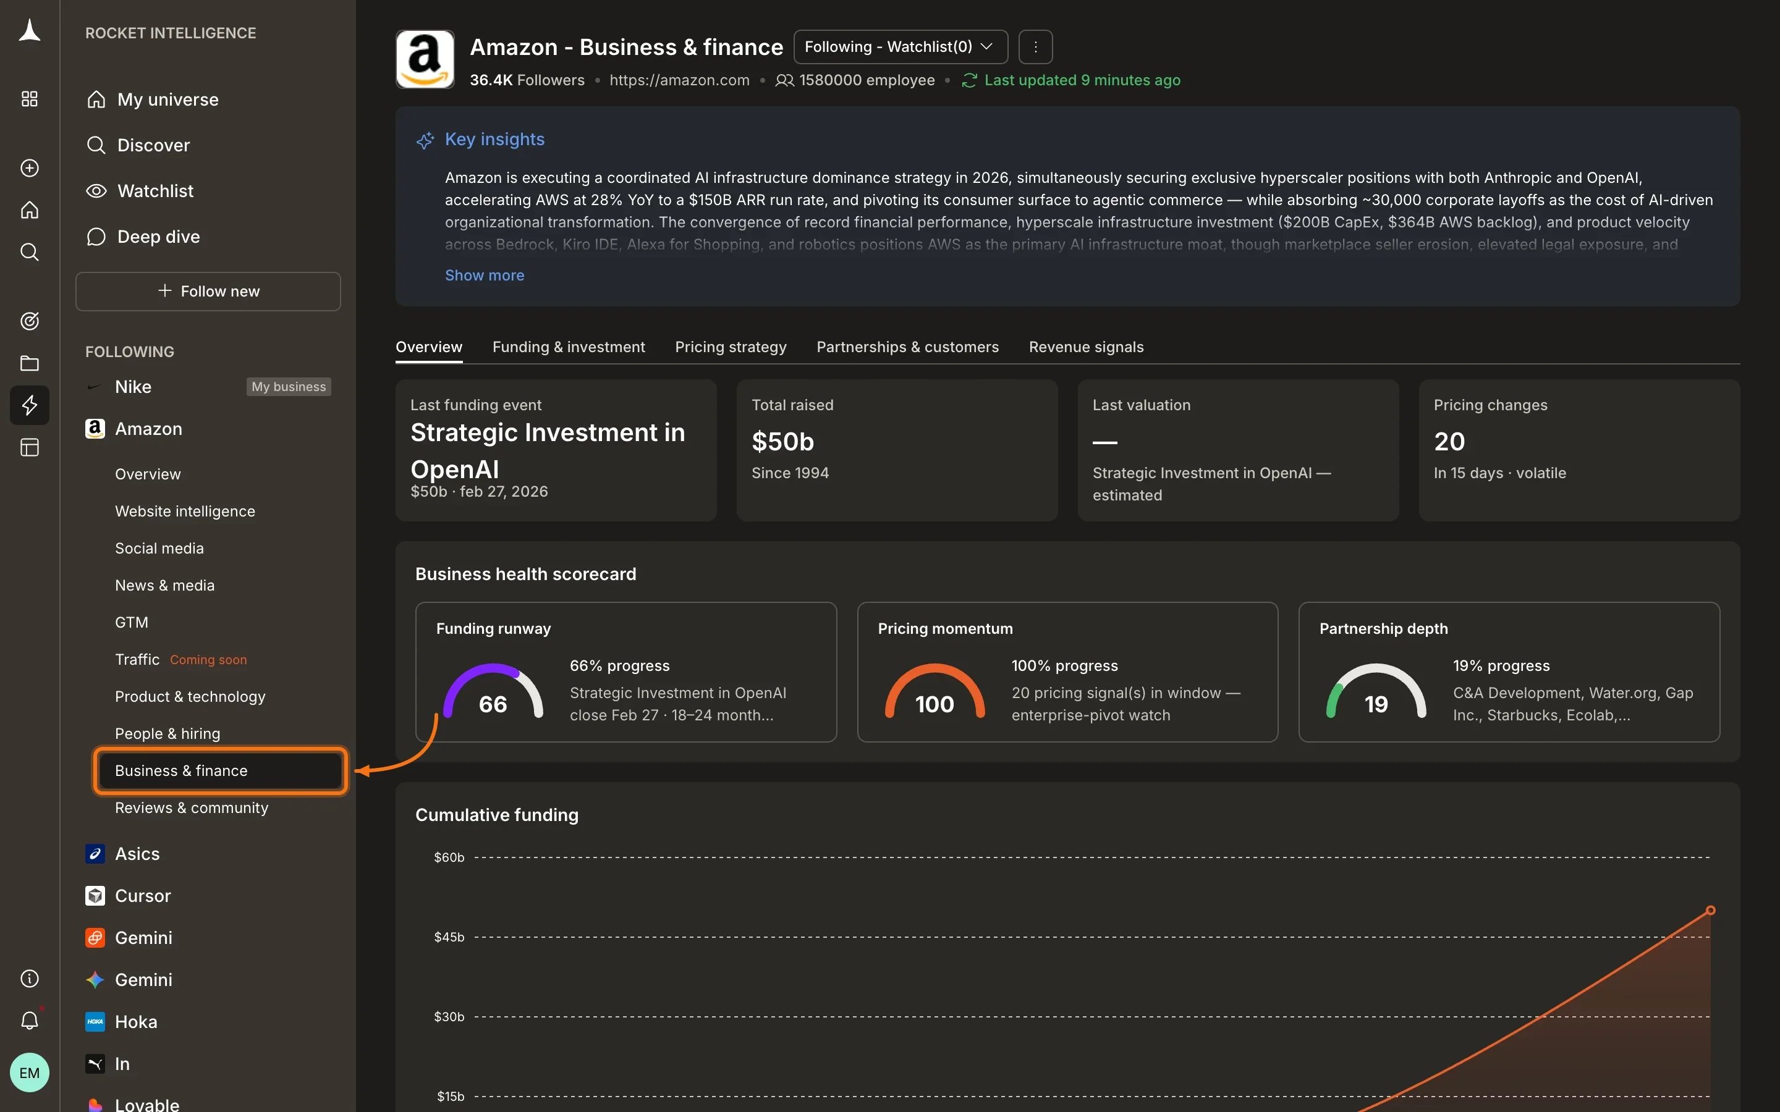Switch to the Funding & investment tab
Image resolution: width=1780 pixels, height=1112 pixels.
569,347
